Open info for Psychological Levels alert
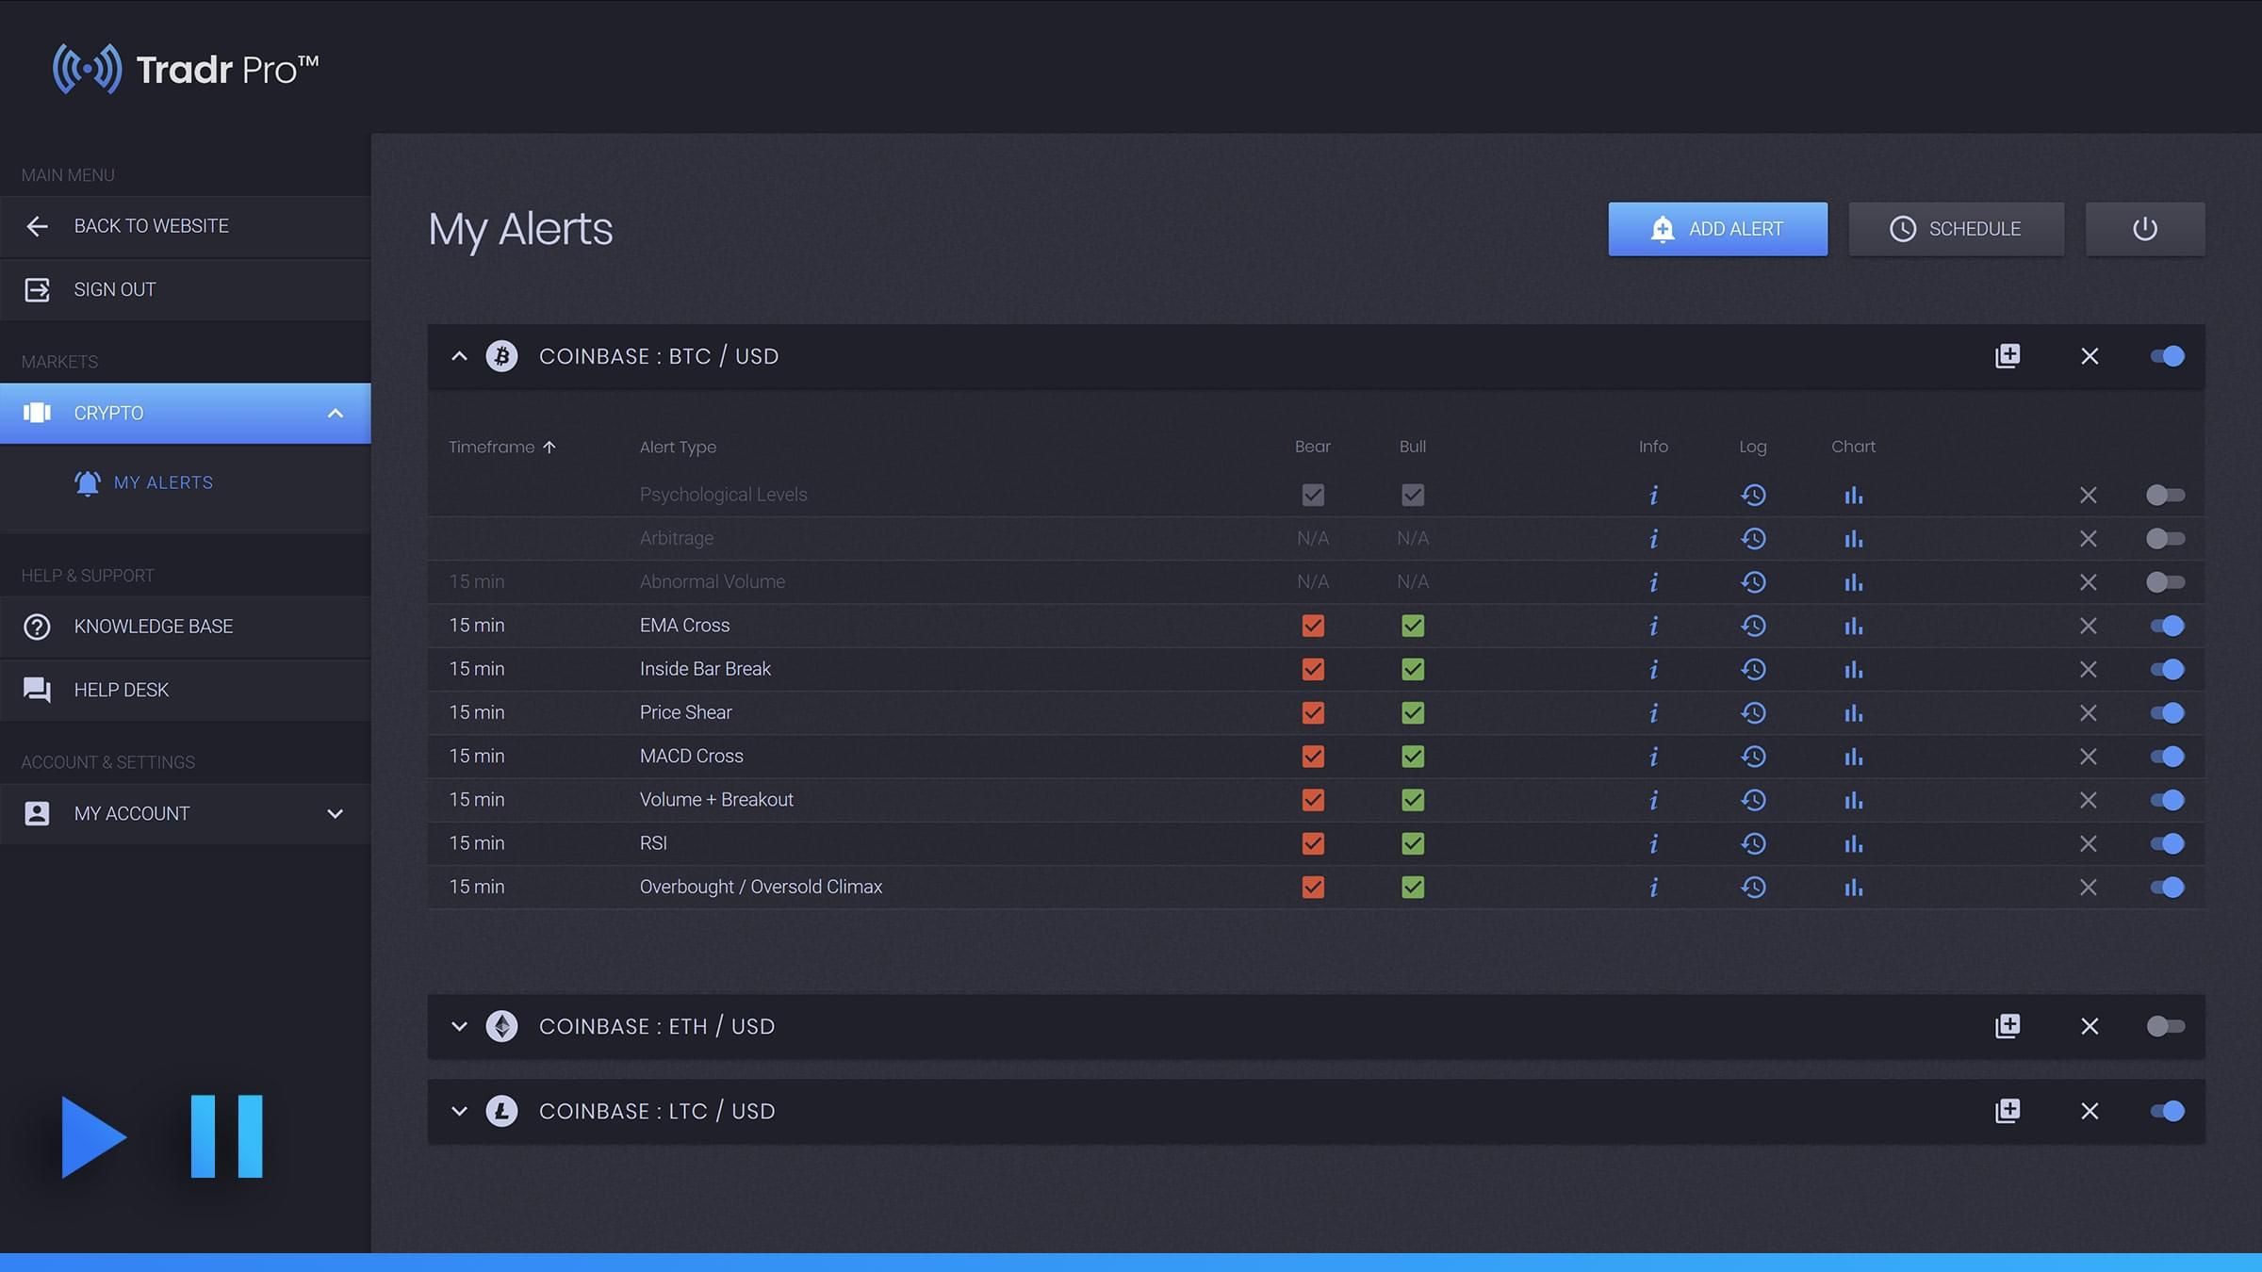 click(x=1653, y=495)
